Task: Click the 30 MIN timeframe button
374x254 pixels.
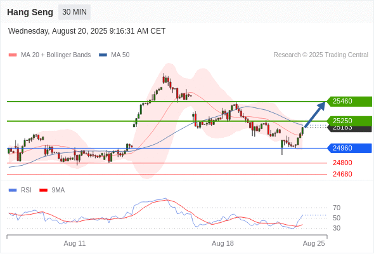Action: pyautogui.click(x=74, y=12)
